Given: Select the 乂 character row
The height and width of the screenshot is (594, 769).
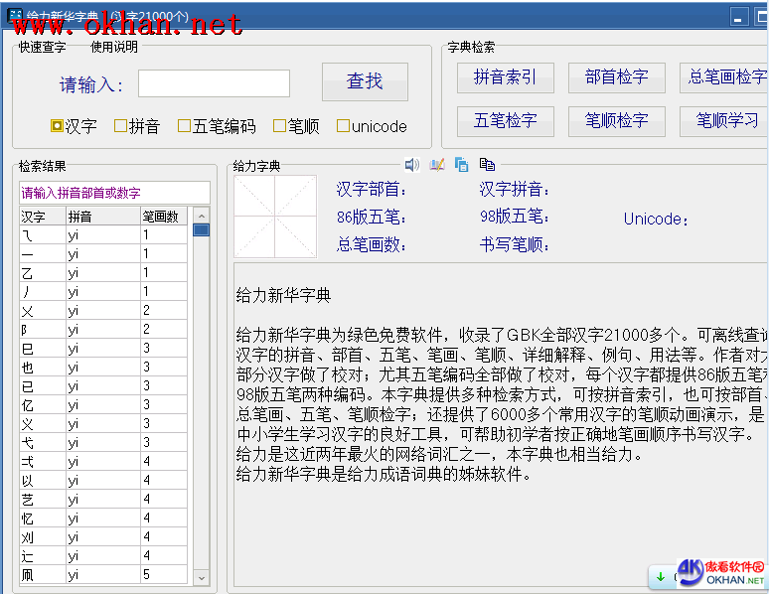Looking at the screenshot, I should pos(103,311).
